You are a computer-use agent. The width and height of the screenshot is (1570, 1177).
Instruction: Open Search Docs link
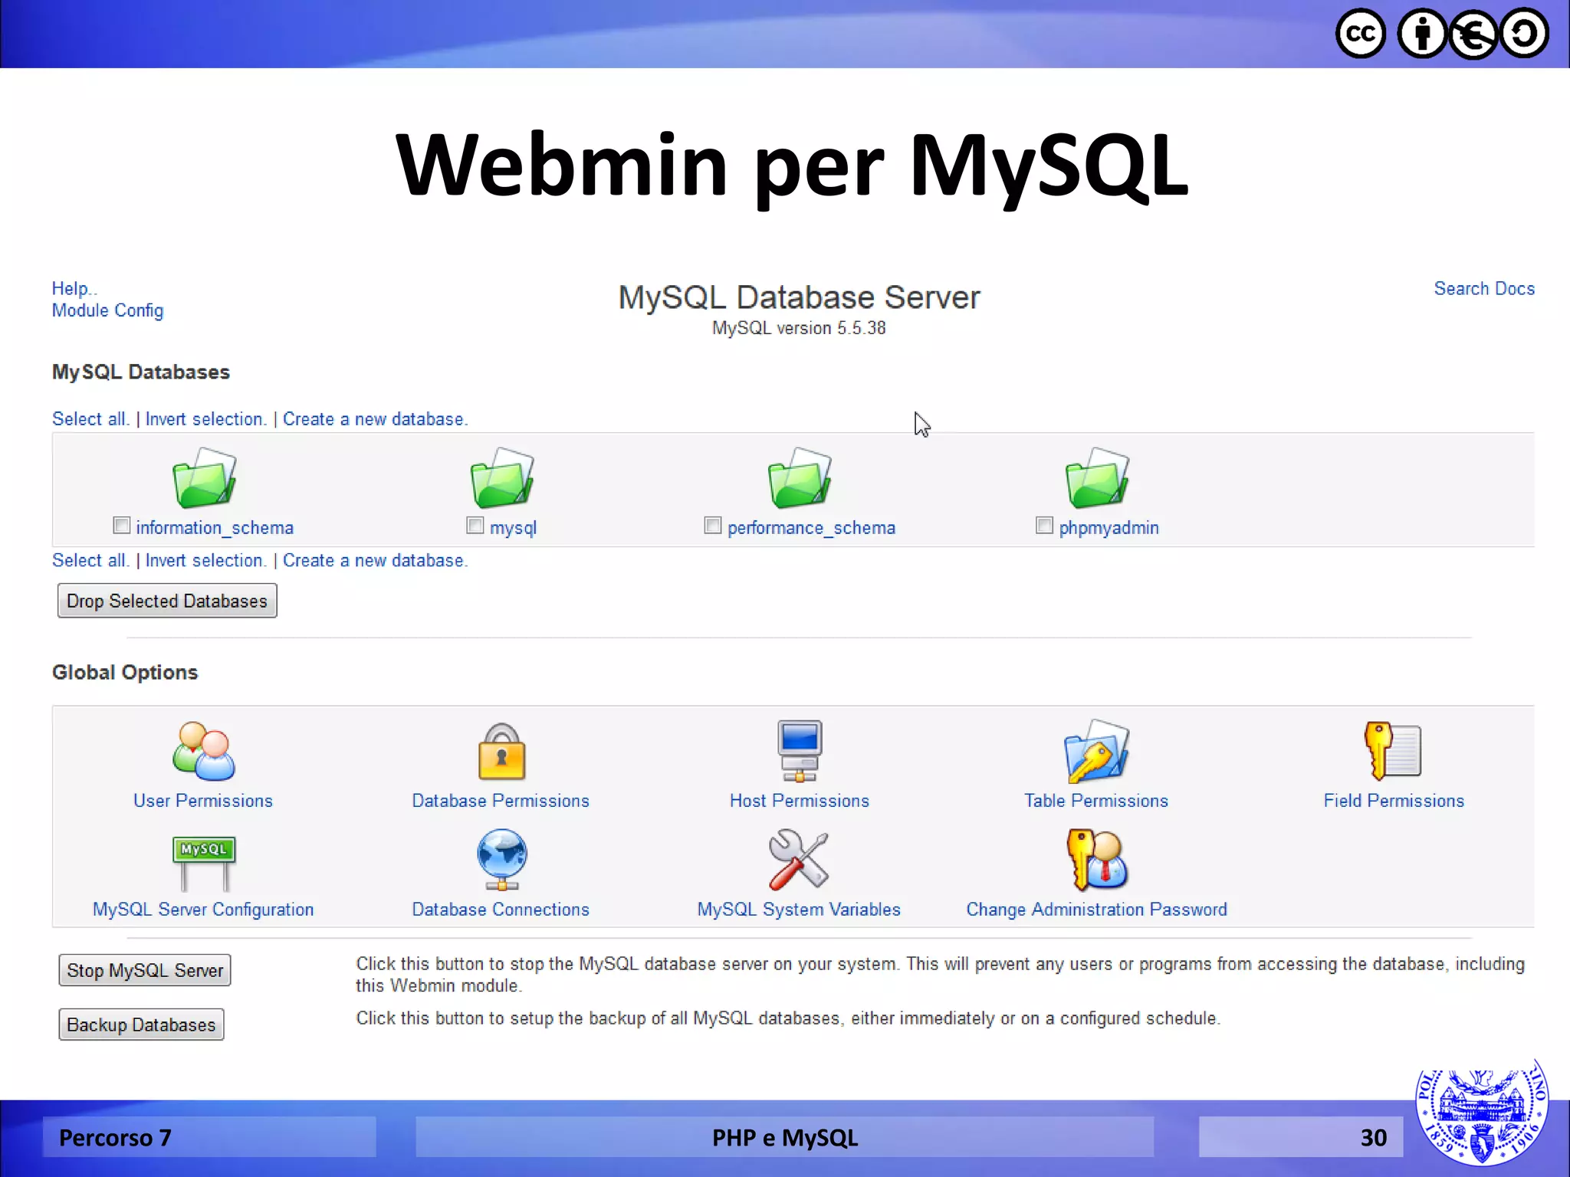pos(1484,289)
